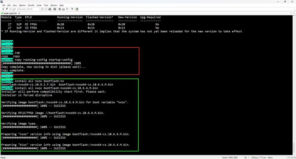Click the colorful picture toolbar icon

tap(77, 9)
